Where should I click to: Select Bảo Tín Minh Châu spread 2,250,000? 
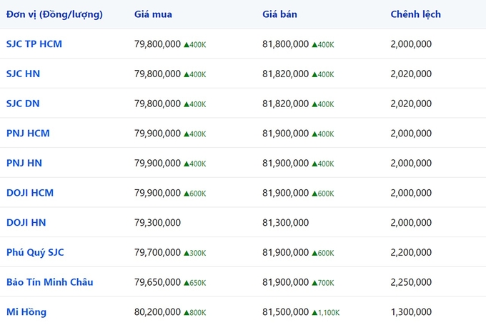tap(411, 282)
